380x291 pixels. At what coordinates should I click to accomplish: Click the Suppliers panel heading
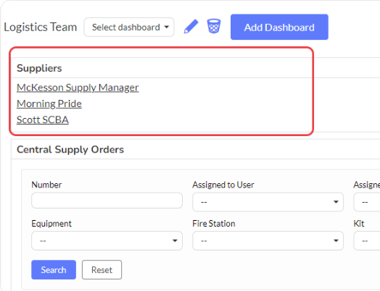(39, 68)
